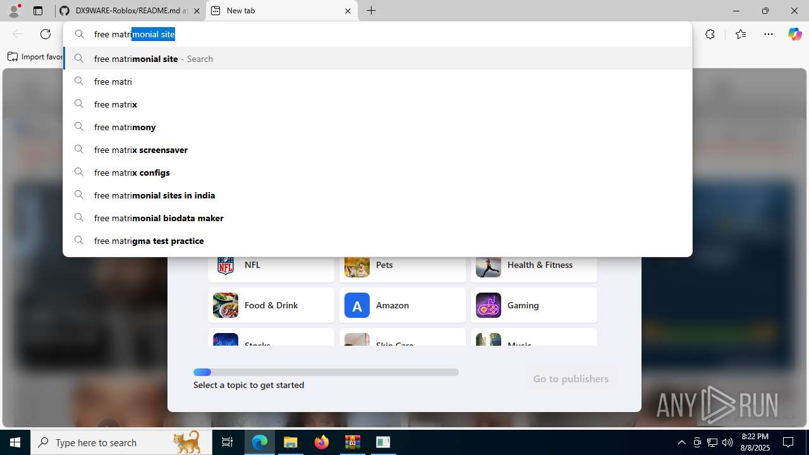Open Settings and more menu
The height and width of the screenshot is (455, 809).
click(x=769, y=34)
